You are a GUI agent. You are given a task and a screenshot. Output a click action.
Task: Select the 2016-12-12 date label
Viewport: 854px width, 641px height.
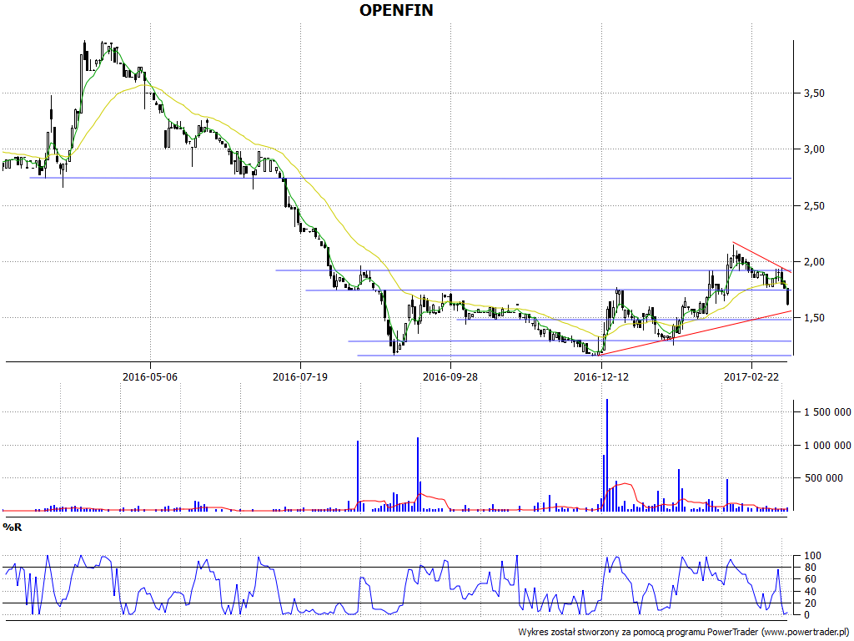click(x=600, y=376)
